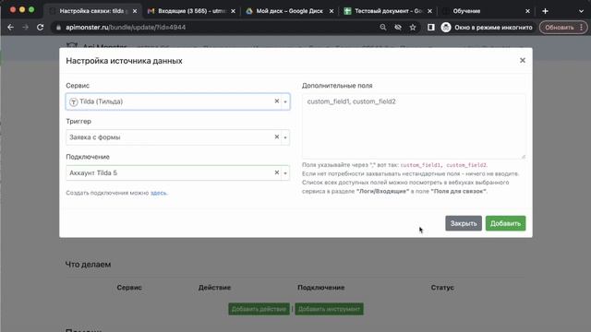Clear the Заявка с формы trigger selection
Viewport: 591px width, 332px height.
pos(277,137)
